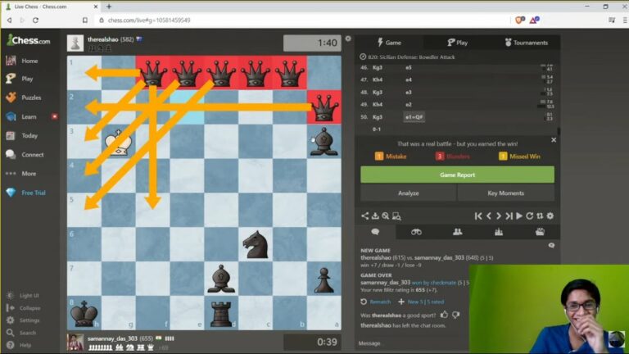Flip the board with arrows icon
Image resolution: width=629 pixels, height=354 pixels.
click(540, 216)
